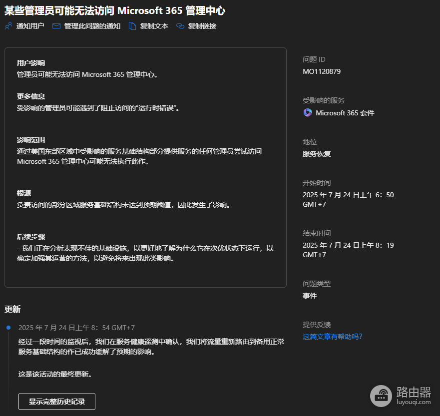Click the 后续步骤 heading
The width and height of the screenshot is (440, 416).
[31, 237]
